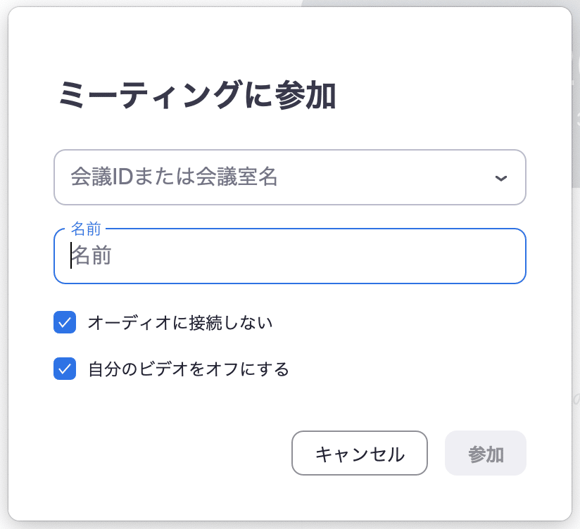
Task: Toggle the audio connection checkbox off
Action: coord(64,322)
